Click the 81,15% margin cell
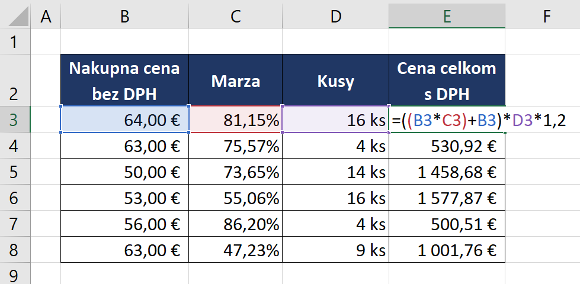 click(x=235, y=120)
